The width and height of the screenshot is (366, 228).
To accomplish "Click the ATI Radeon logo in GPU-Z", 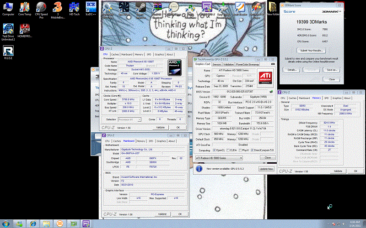I will coord(265,78).
